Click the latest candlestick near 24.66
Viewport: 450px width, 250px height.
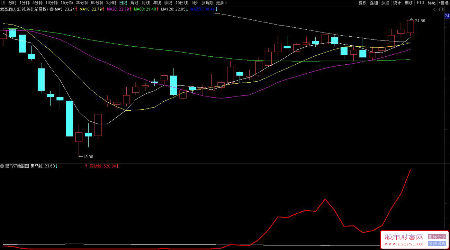pyautogui.click(x=411, y=27)
